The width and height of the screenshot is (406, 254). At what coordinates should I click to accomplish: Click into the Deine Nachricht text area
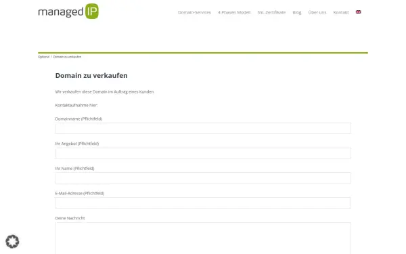click(203, 238)
